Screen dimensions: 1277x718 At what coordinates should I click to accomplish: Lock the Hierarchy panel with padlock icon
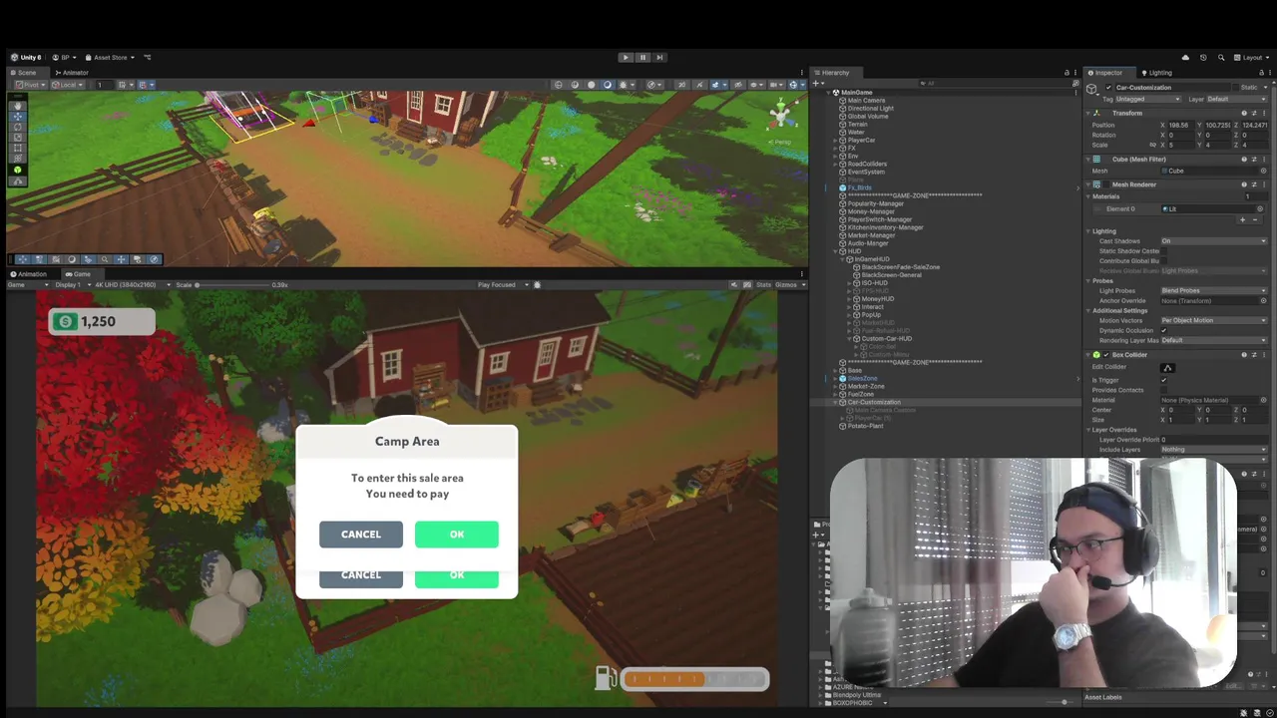[x=1066, y=73]
